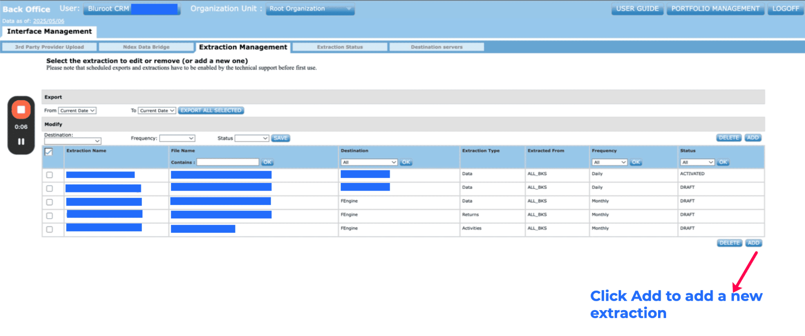Screen dimensions: 805x336
Task: Open the Frequency column filter dropdown
Action: [x=610, y=163]
